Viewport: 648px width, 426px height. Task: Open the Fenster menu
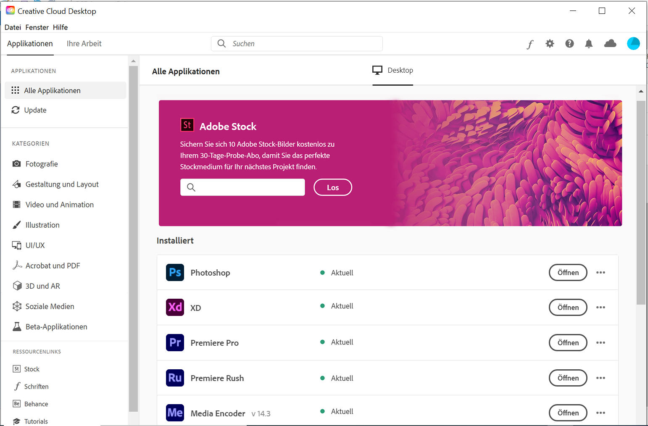(x=37, y=27)
